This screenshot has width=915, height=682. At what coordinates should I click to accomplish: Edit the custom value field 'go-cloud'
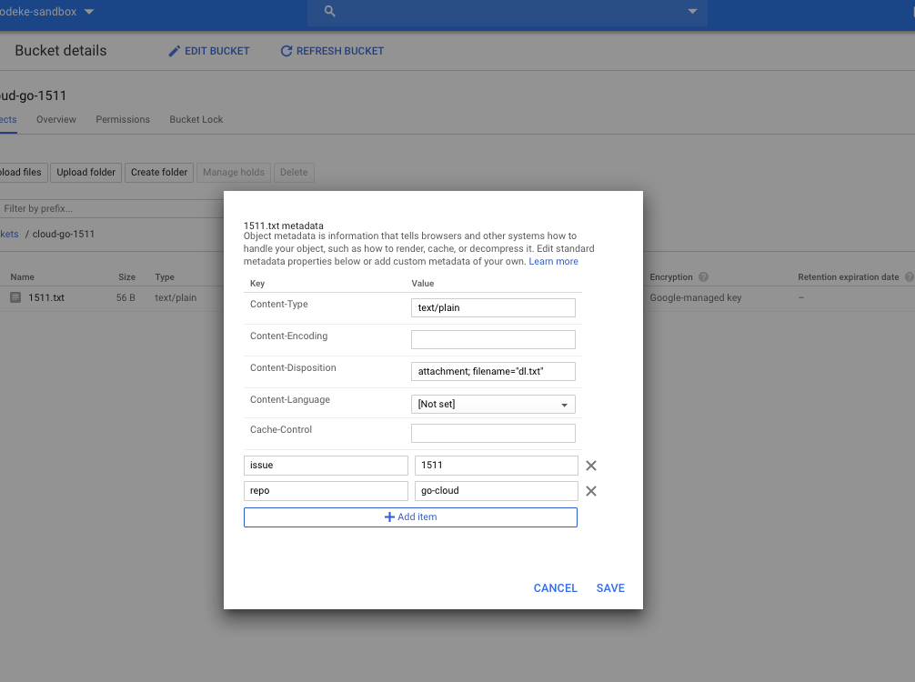pos(496,491)
